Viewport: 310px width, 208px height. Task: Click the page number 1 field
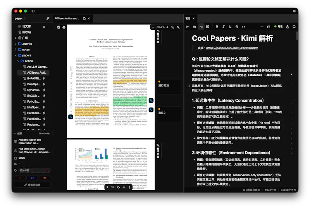(x=107, y=187)
